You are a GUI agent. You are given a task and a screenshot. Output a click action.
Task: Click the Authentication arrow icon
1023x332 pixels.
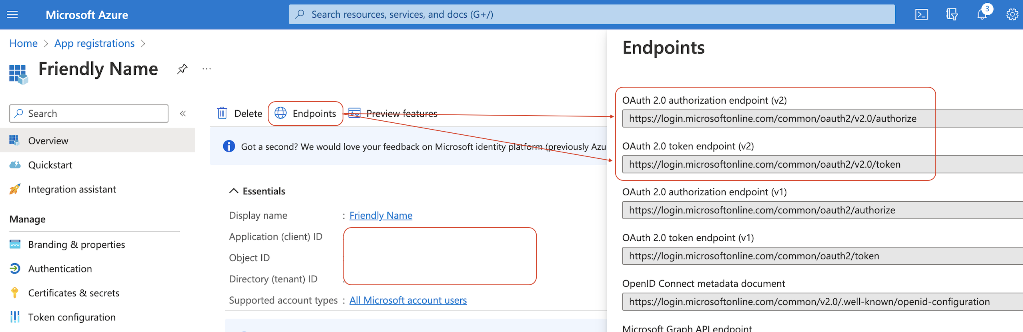pyautogui.click(x=15, y=268)
